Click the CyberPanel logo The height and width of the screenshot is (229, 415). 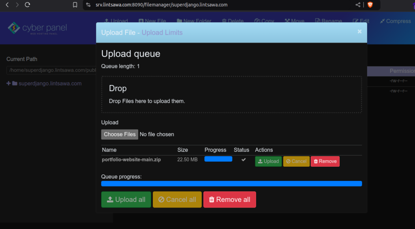click(37, 28)
